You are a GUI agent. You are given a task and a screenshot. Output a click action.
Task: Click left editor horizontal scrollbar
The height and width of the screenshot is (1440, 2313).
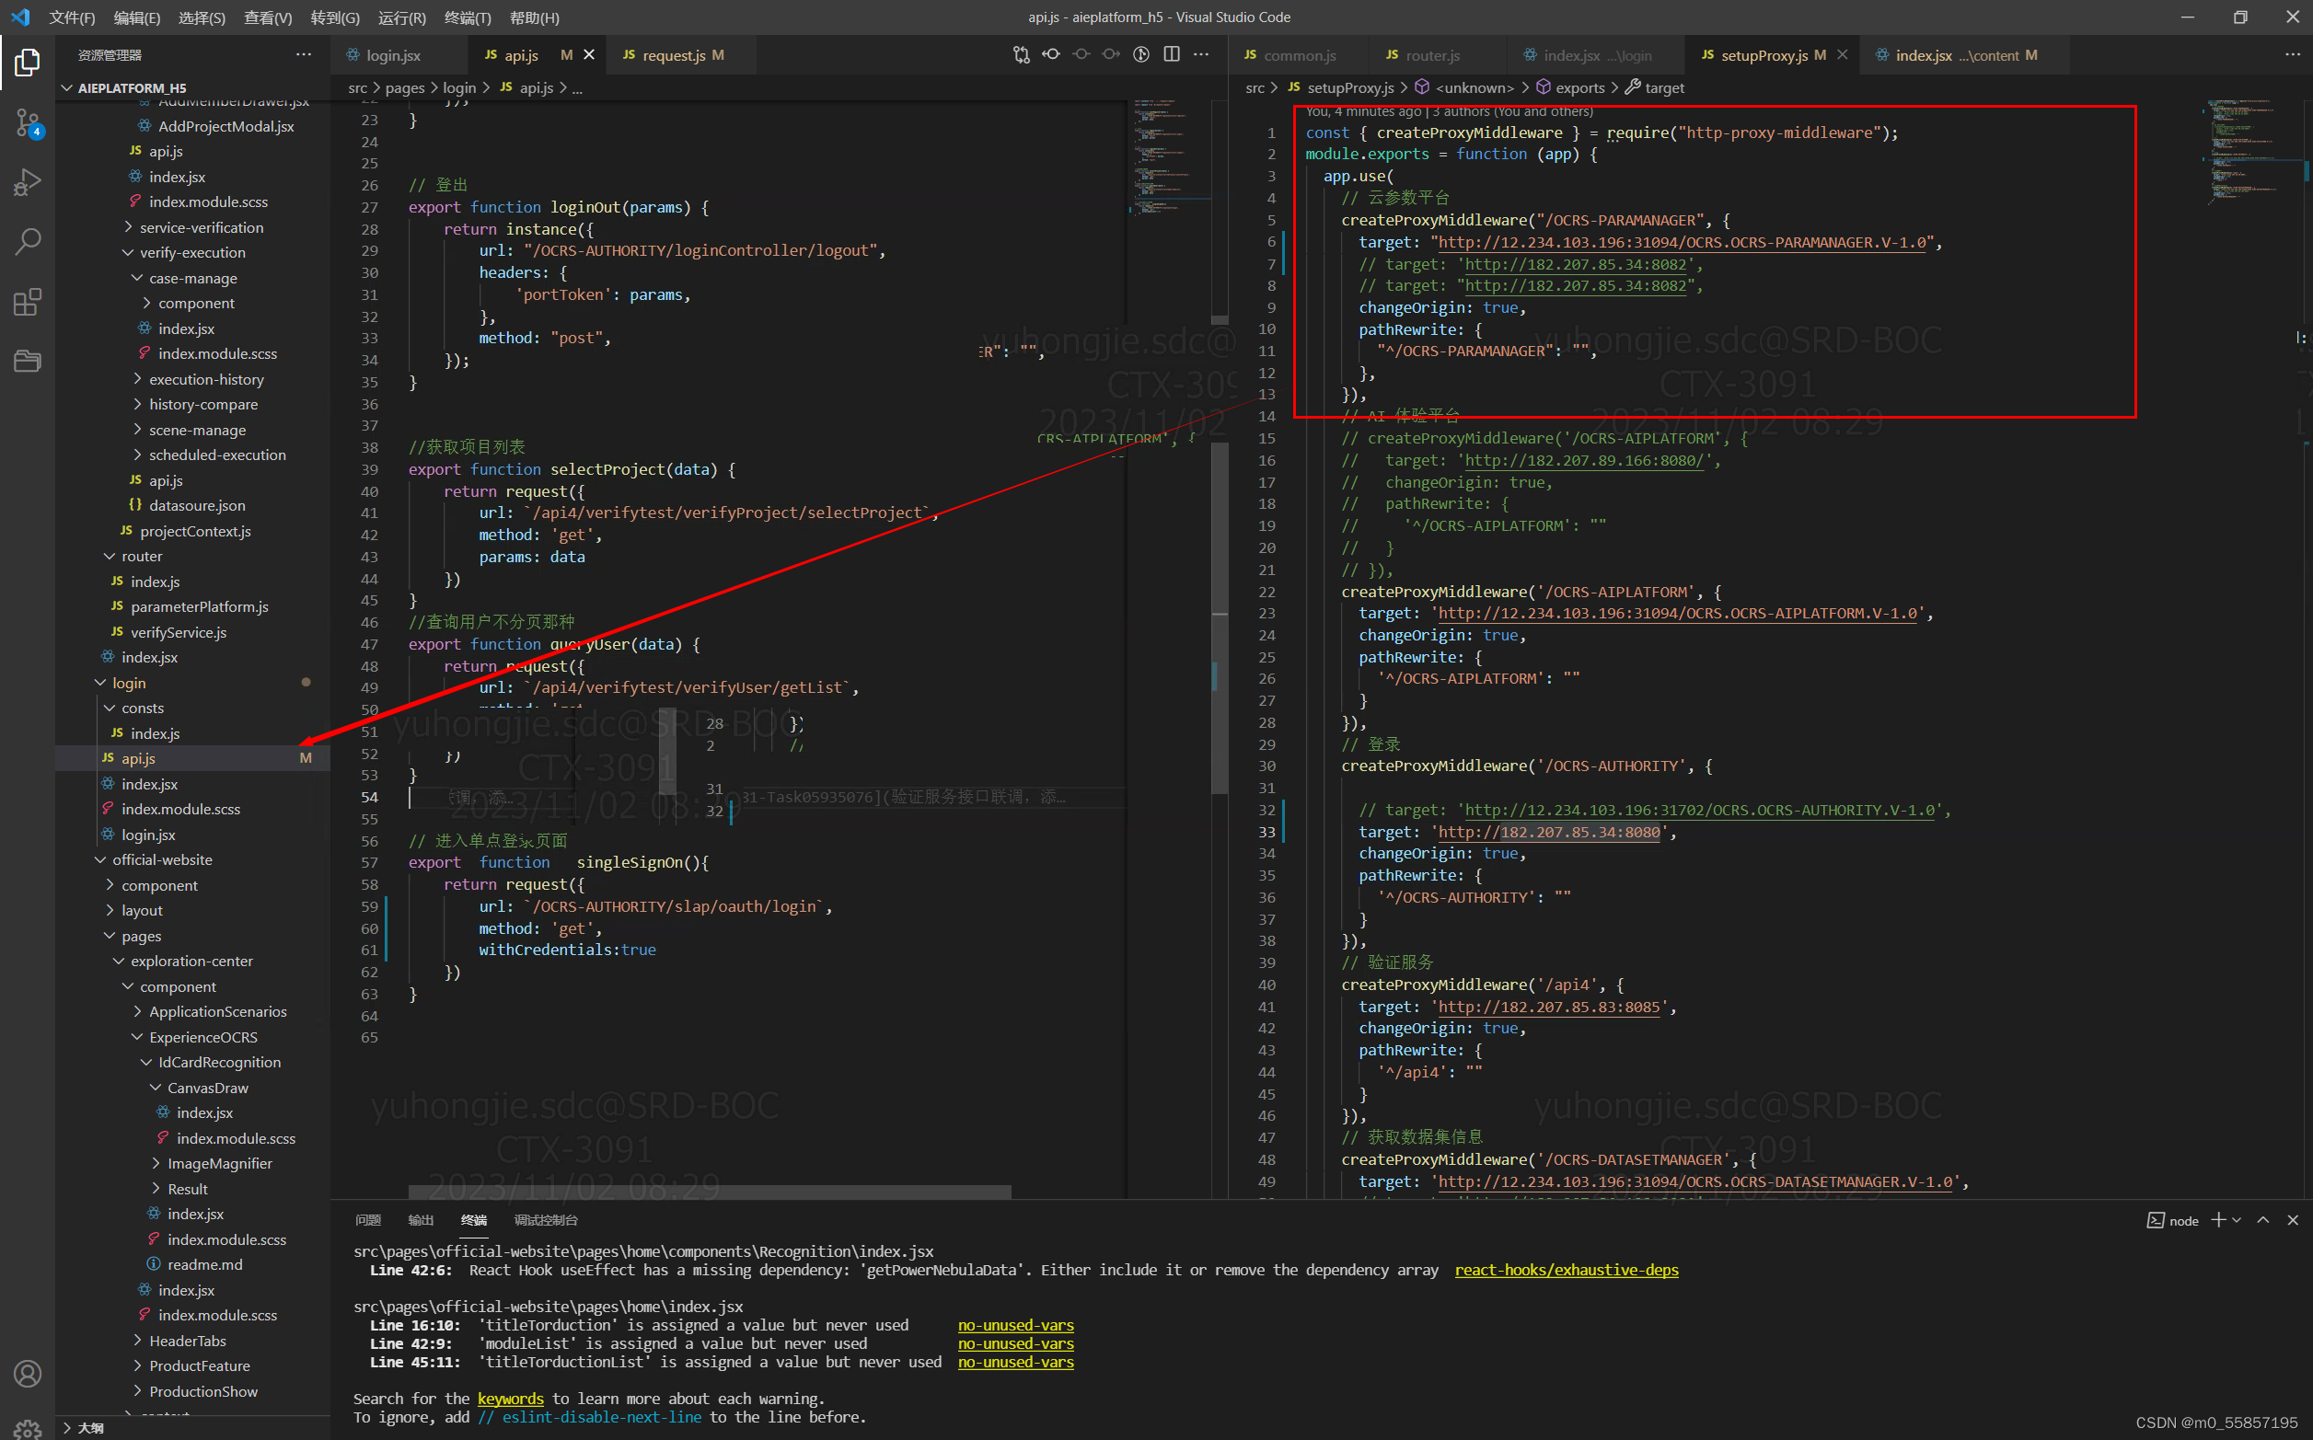coord(709,1192)
